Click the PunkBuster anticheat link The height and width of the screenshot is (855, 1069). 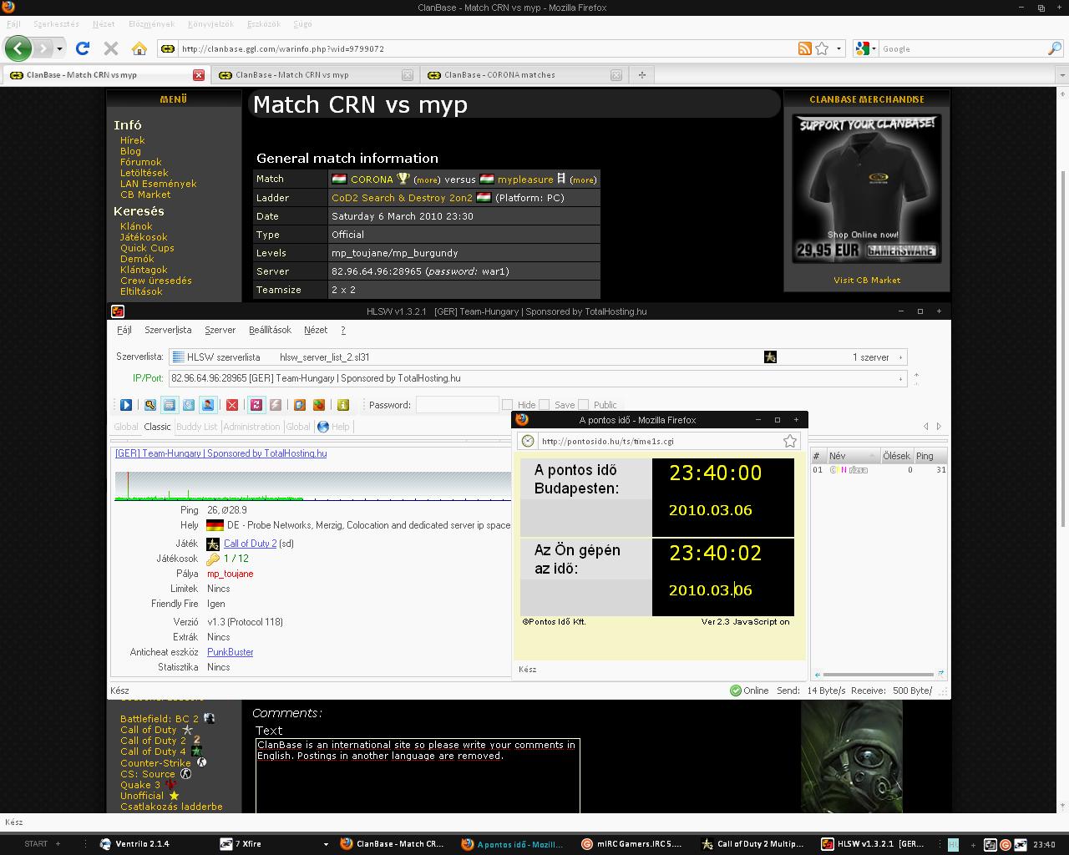coord(230,652)
